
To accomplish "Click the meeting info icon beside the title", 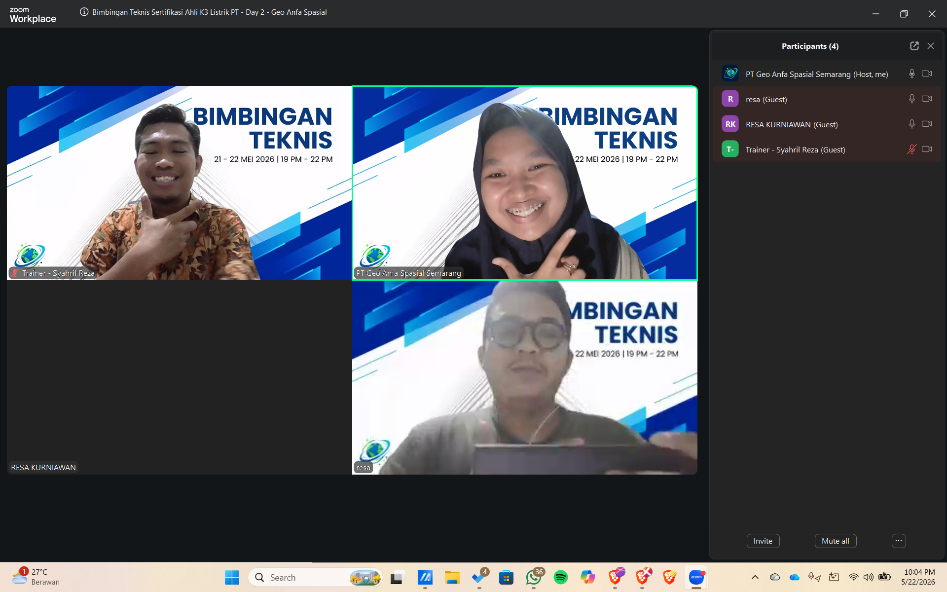I will (84, 12).
